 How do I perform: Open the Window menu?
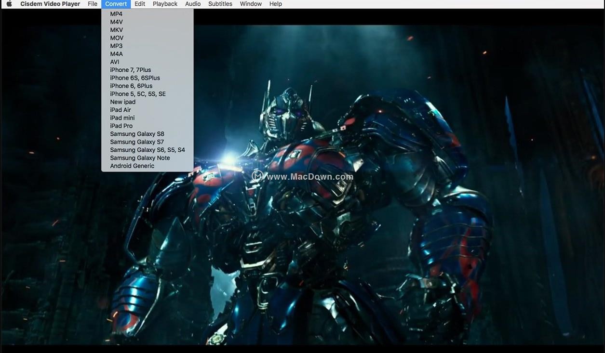pos(251,4)
